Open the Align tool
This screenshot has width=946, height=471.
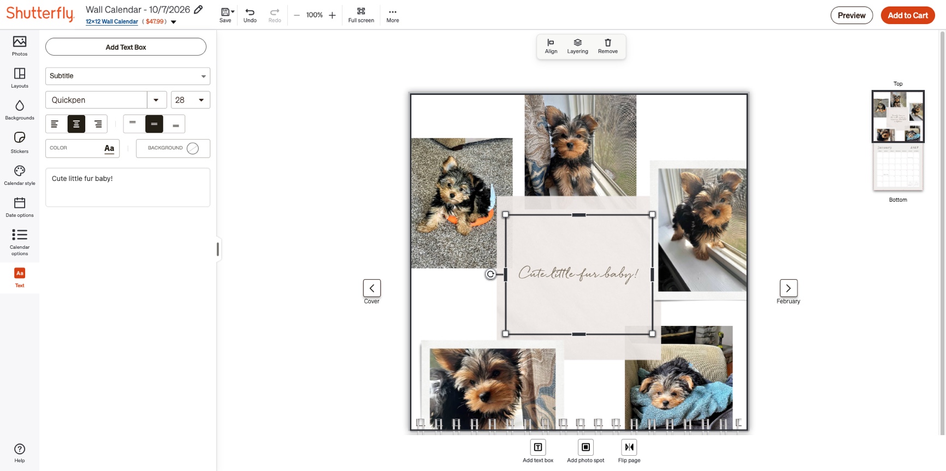pos(551,46)
